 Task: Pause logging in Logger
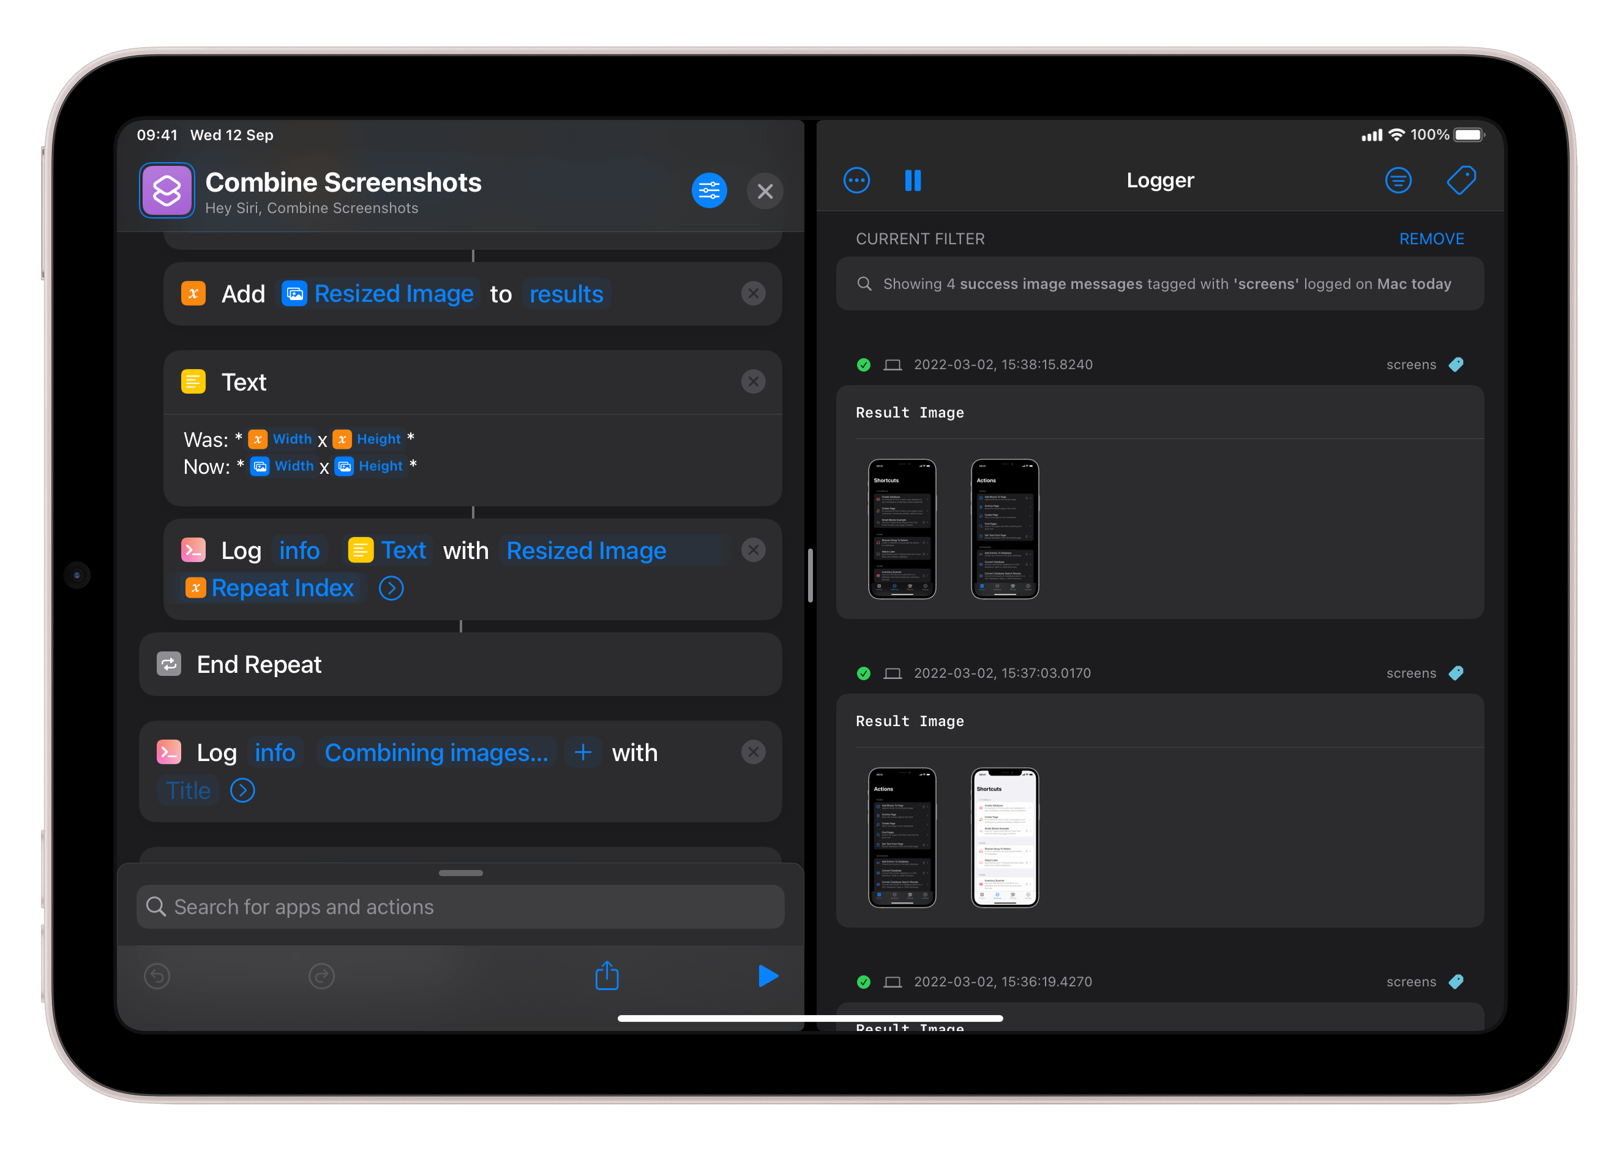913,180
